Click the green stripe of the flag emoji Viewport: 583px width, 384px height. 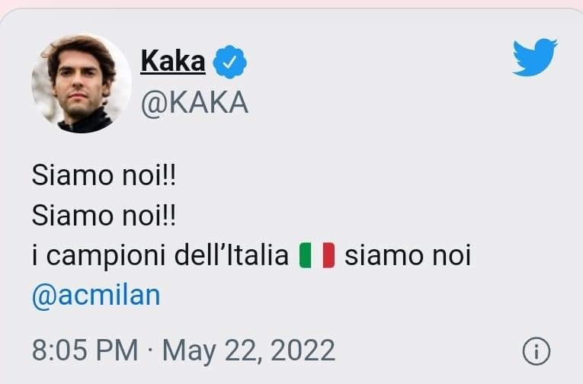pos(305,255)
